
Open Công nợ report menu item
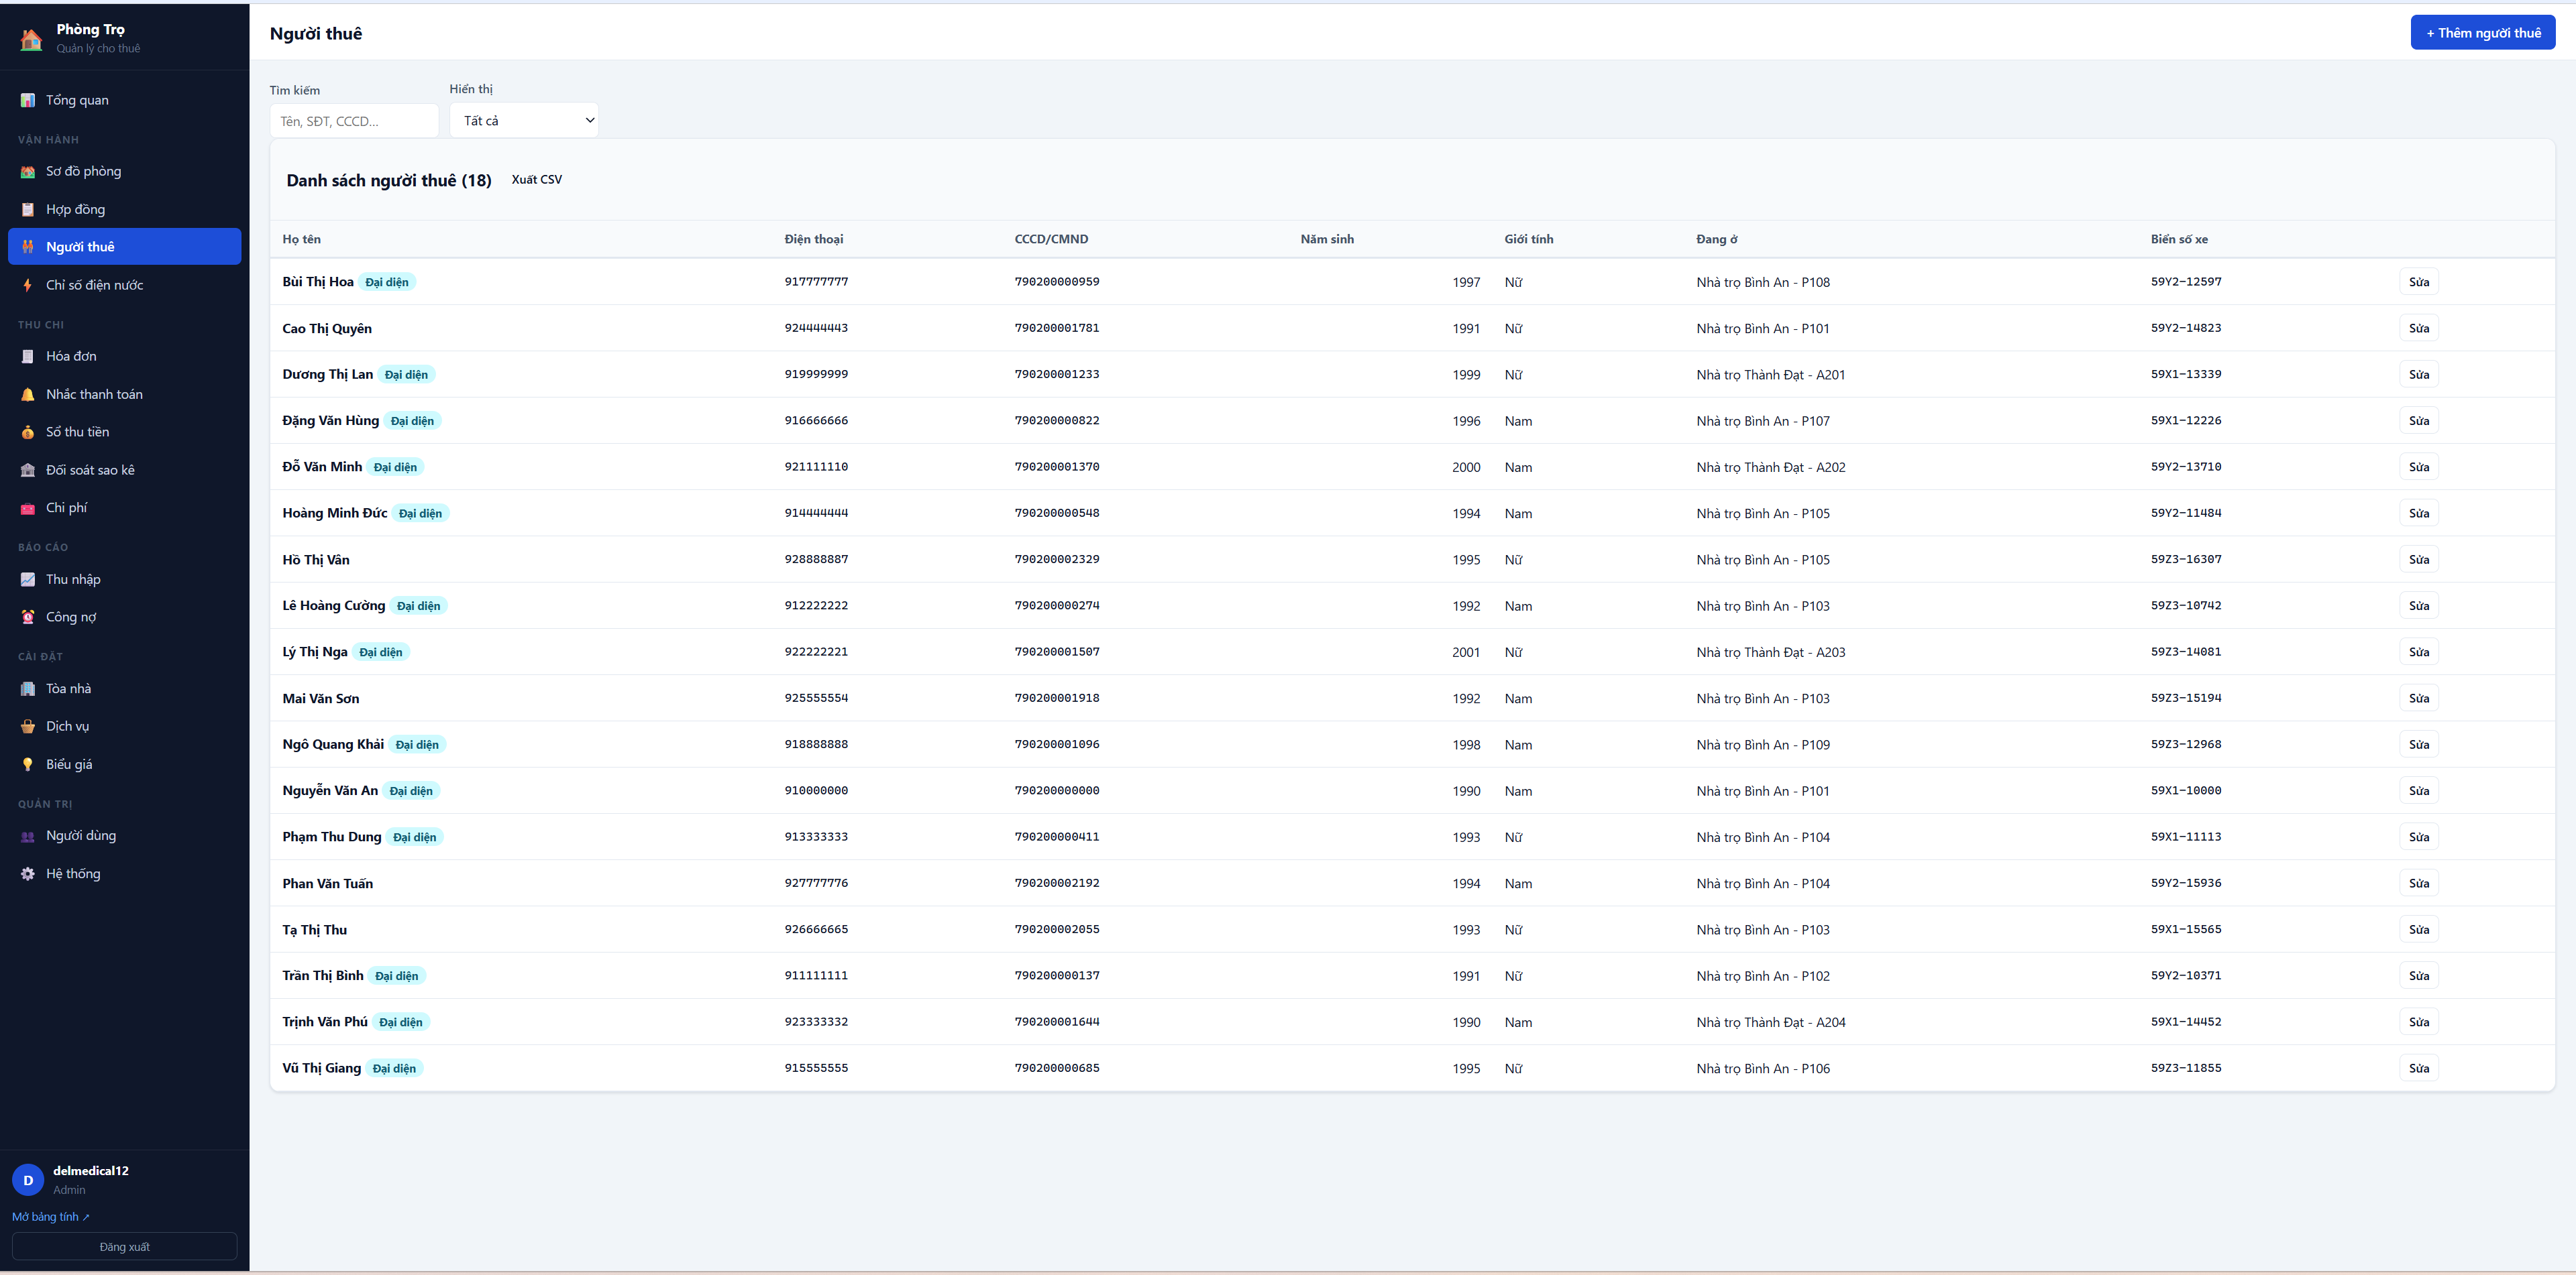[124, 617]
